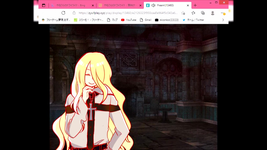This screenshot has width=267, height=150.
Task: Maximize the browser window
Action: 216,2
